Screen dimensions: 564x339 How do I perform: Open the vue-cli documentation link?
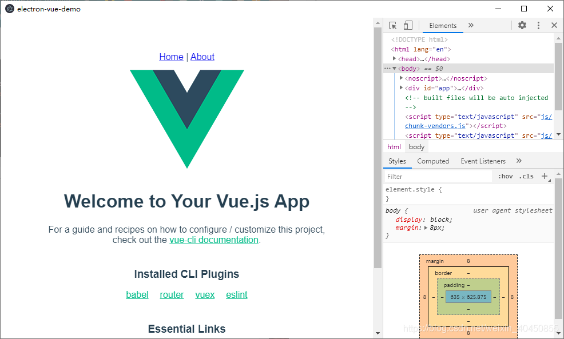coord(214,240)
